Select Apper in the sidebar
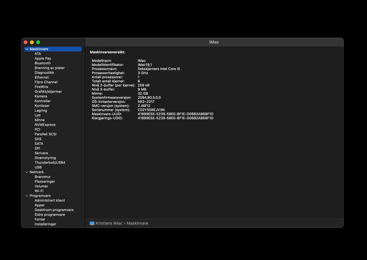The image size is (367, 260). coord(39,205)
